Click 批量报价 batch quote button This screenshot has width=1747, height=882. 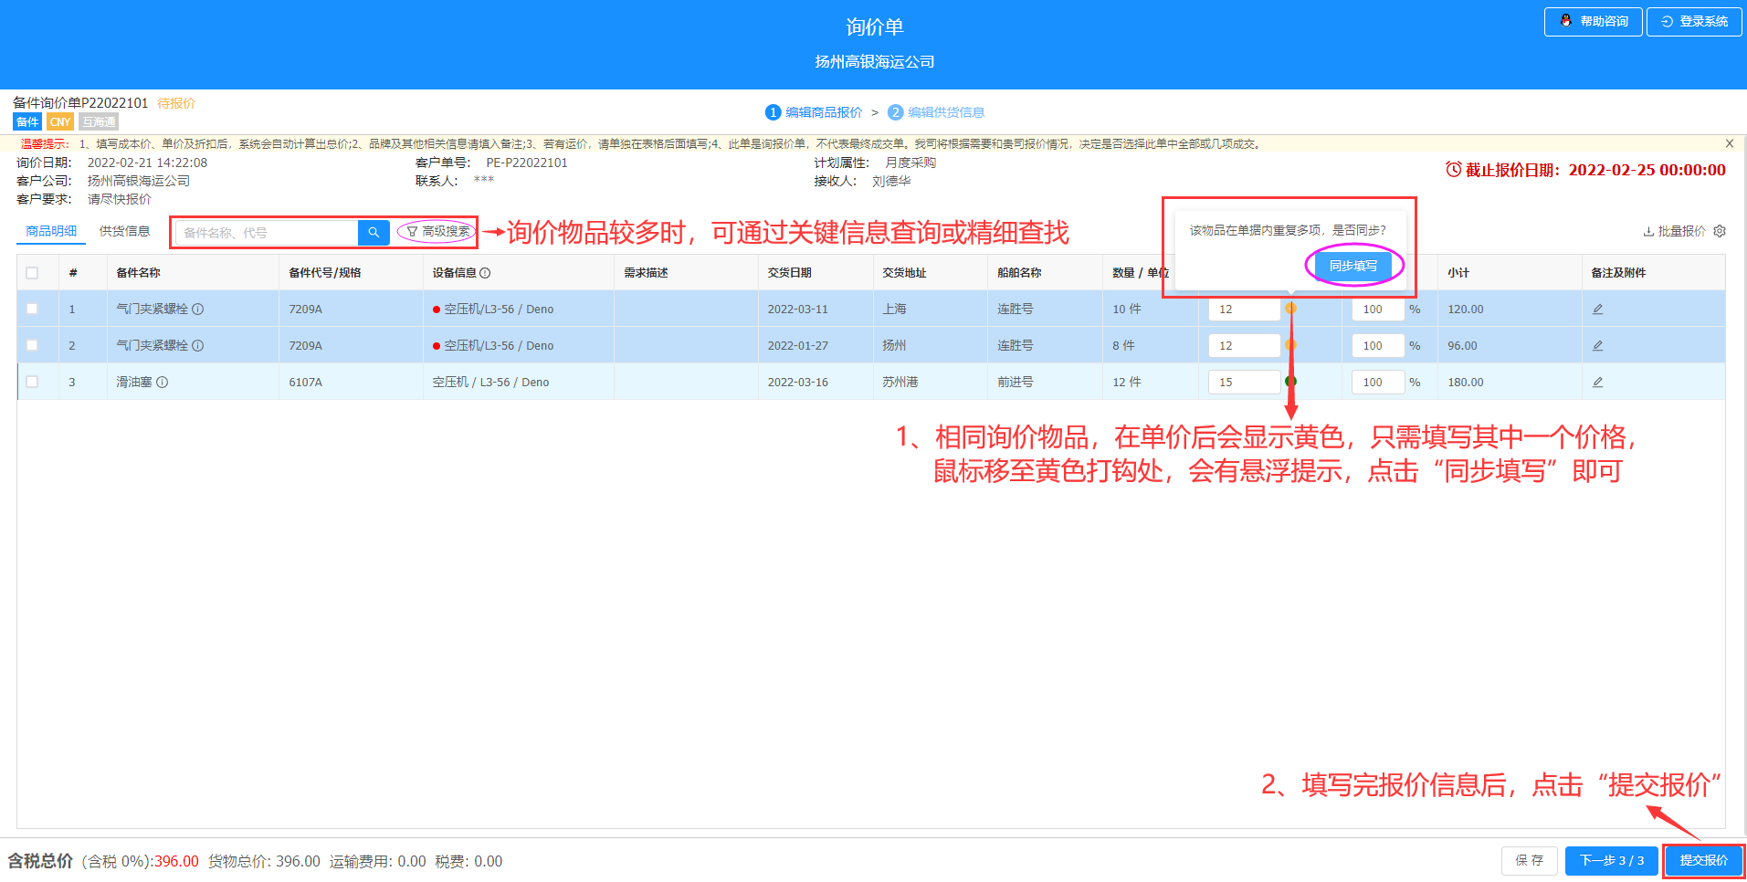pyautogui.click(x=1674, y=231)
